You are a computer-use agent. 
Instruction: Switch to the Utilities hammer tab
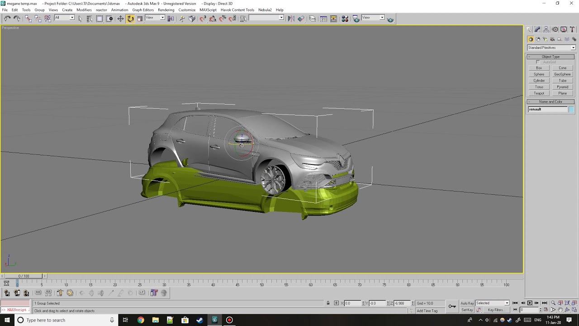click(572, 29)
